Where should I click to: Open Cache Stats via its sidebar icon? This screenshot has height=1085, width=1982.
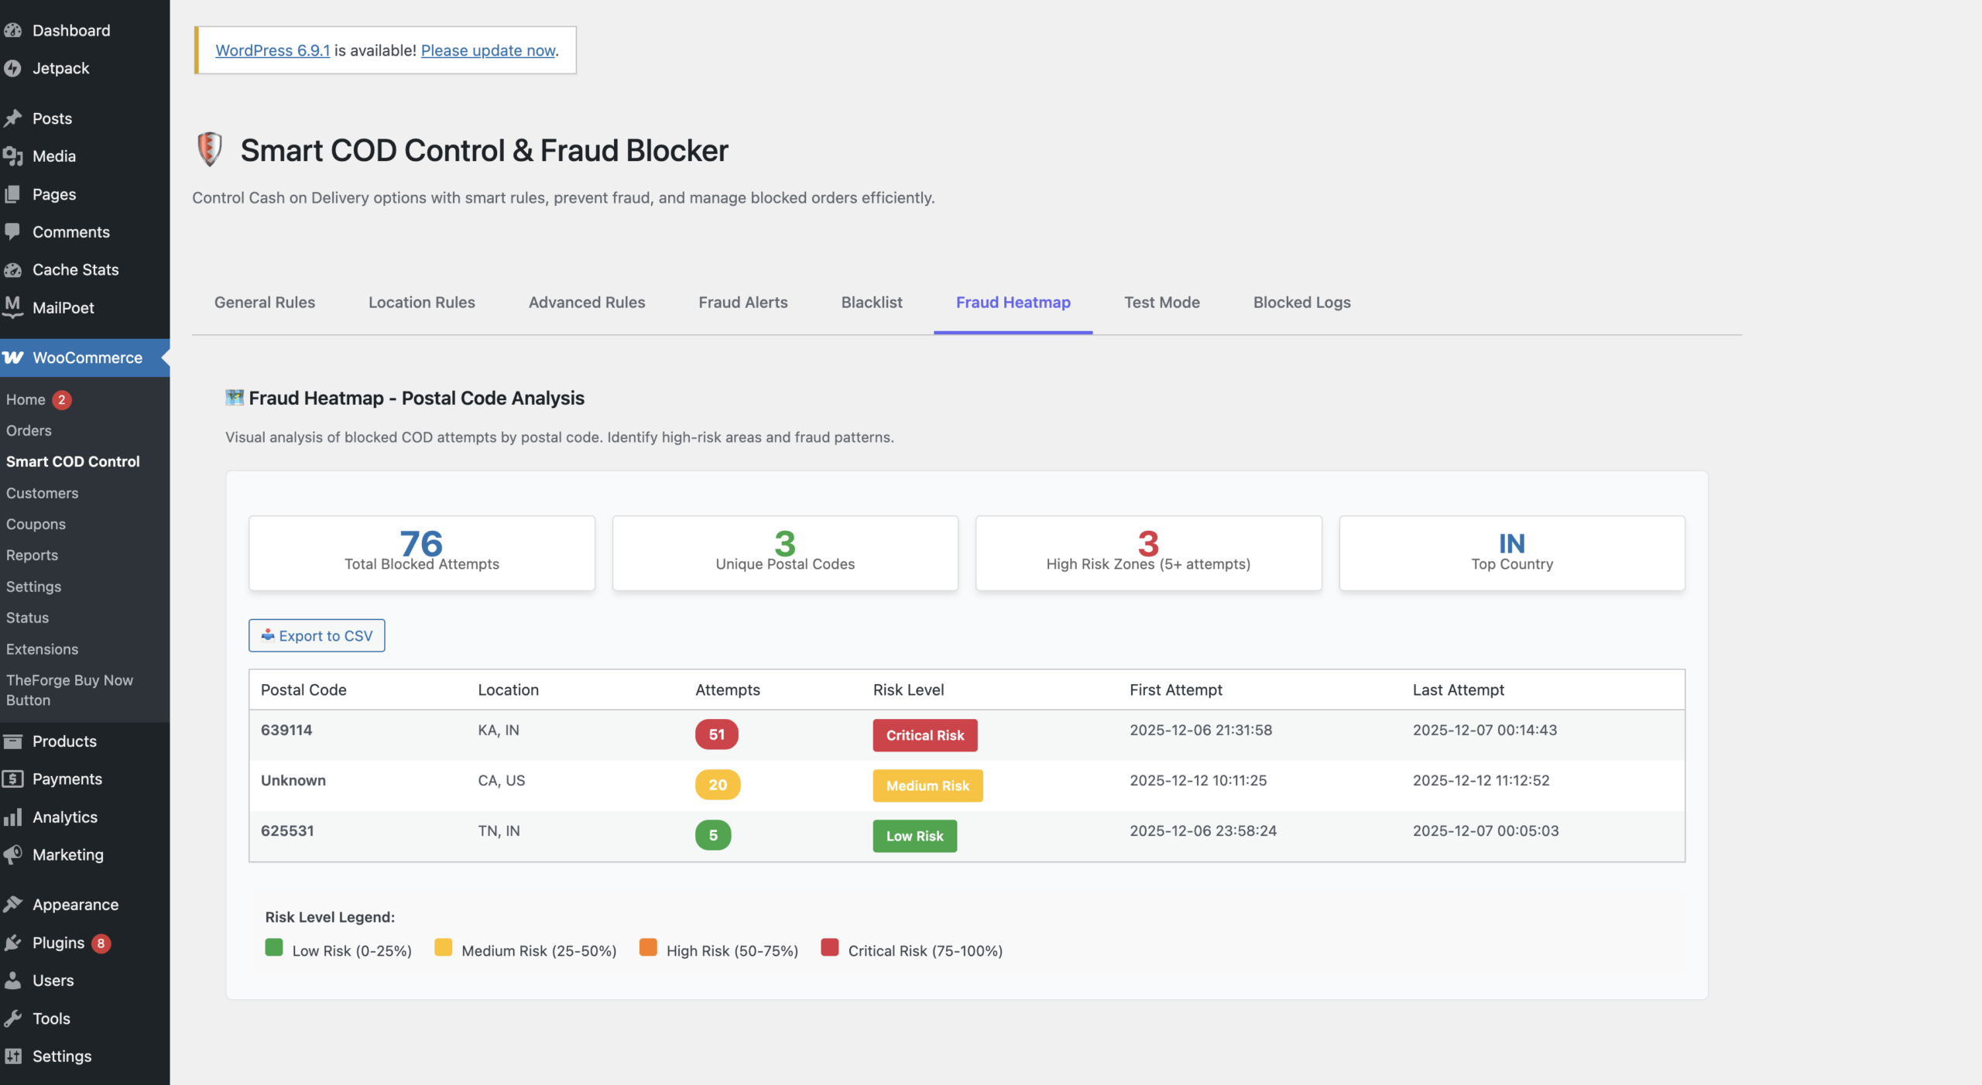(14, 269)
